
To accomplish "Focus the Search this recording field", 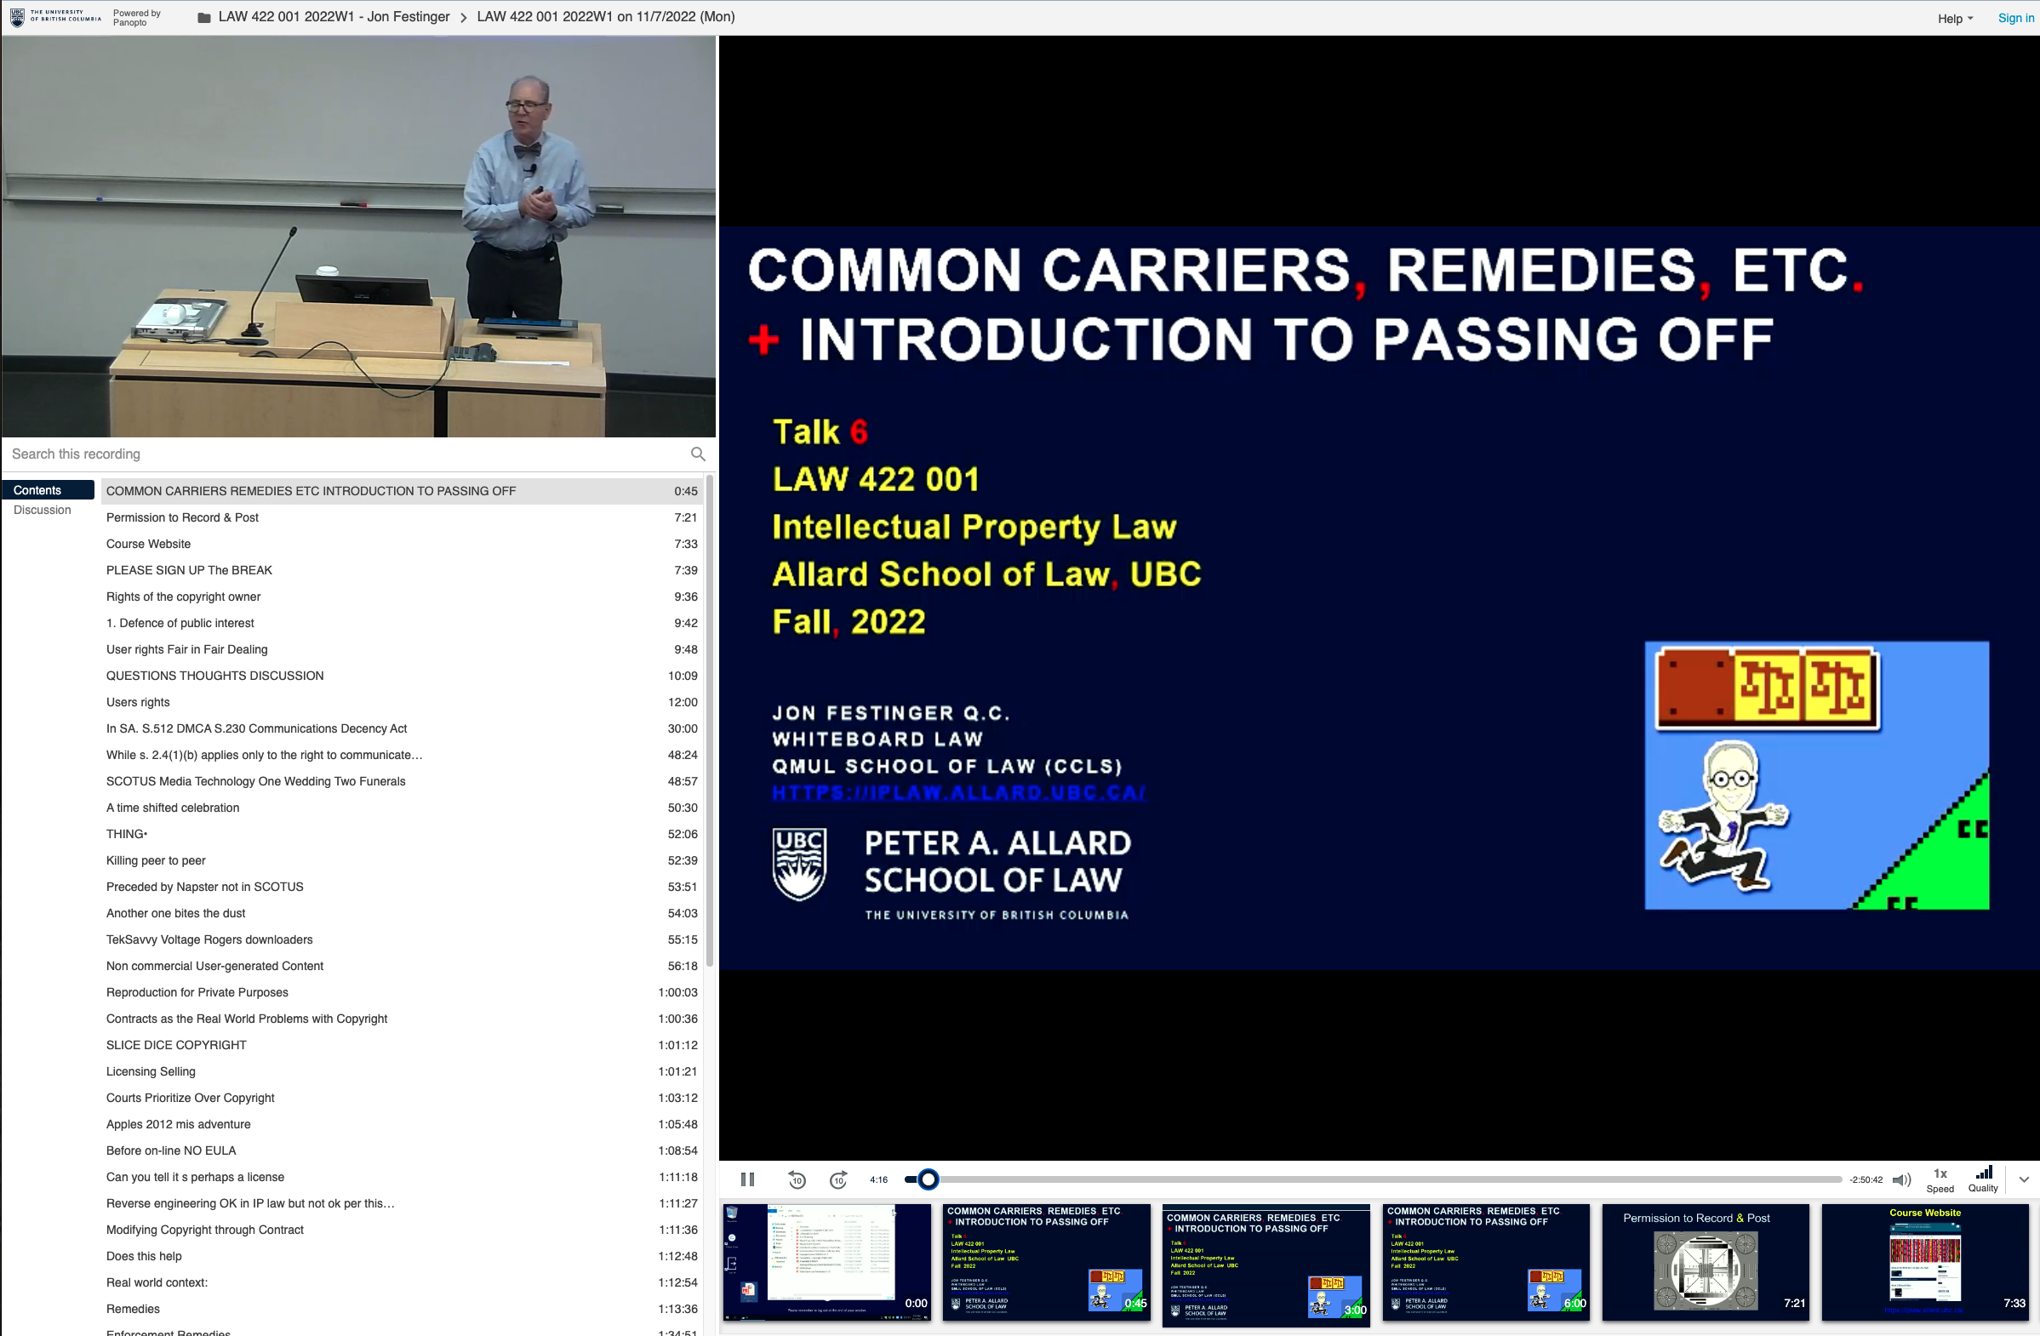I will point(347,454).
